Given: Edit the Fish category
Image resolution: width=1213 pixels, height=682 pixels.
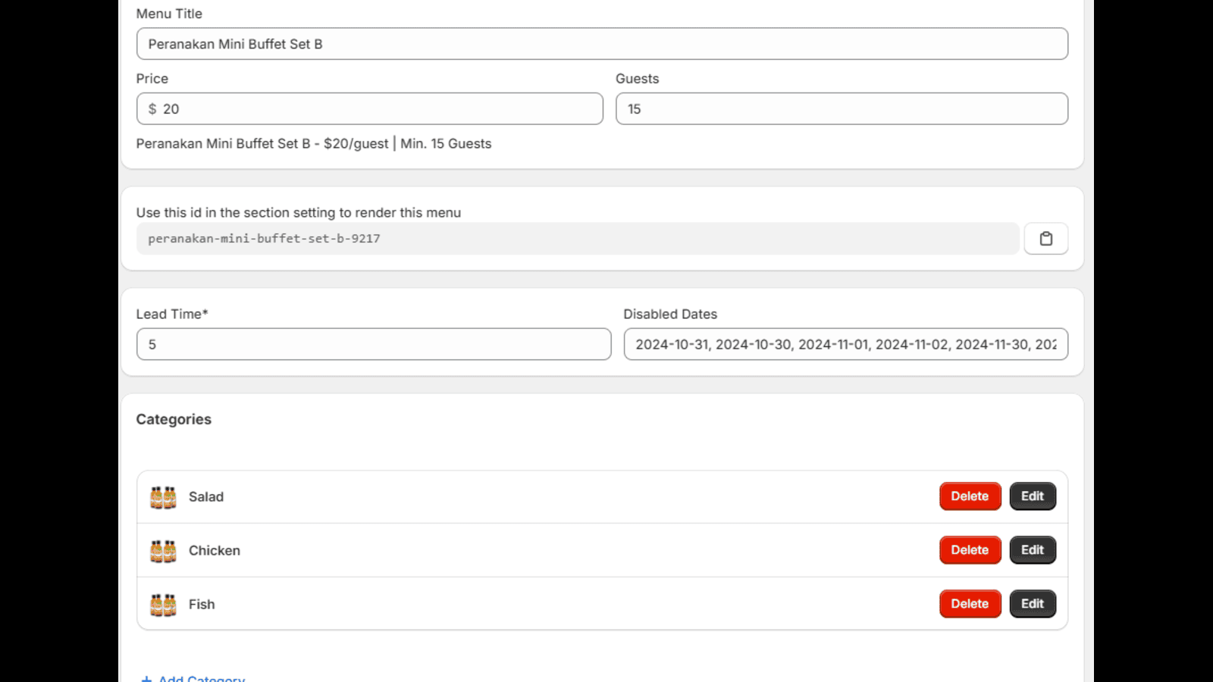Looking at the screenshot, I should pos(1033,603).
